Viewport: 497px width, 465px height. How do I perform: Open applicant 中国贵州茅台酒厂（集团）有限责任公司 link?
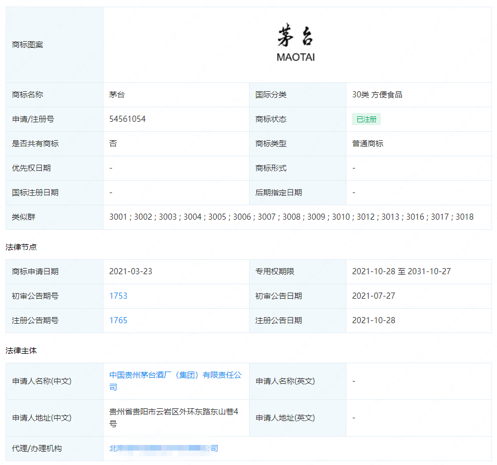(175, 381)
